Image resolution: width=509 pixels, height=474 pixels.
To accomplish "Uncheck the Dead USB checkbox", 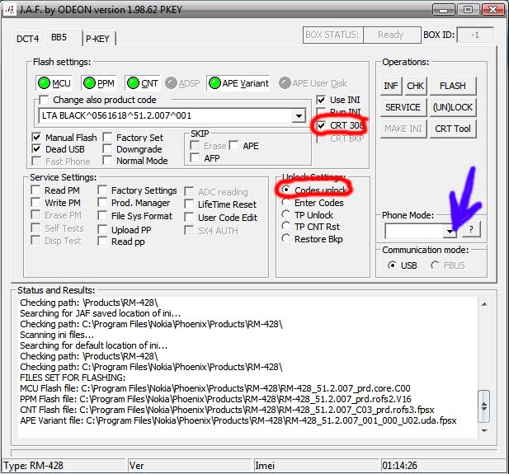I will pos(36,149).
